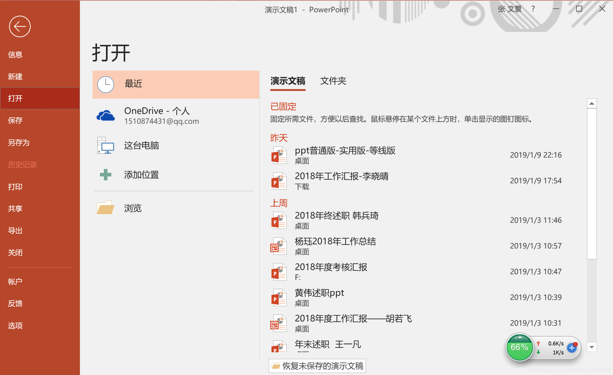The width and height of the screenshot is (613, 375).
Task: Click the back arrow circle icon
Action: point(20,27)
